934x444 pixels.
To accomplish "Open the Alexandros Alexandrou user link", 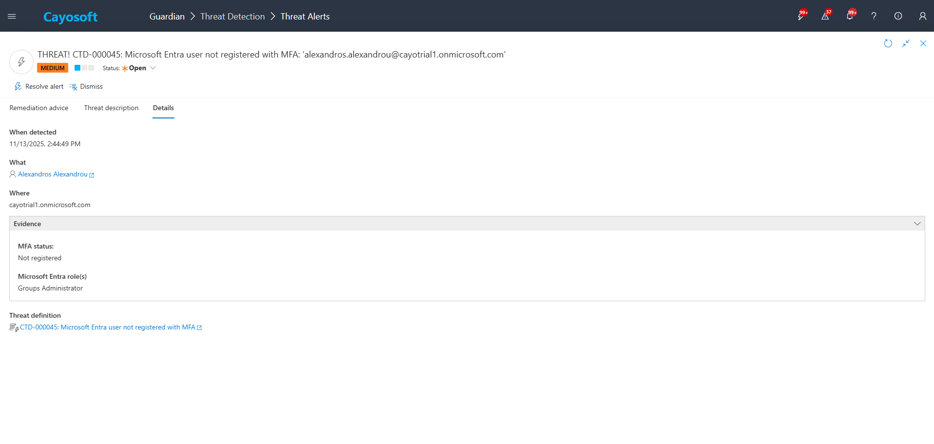I will pos(53,174).
